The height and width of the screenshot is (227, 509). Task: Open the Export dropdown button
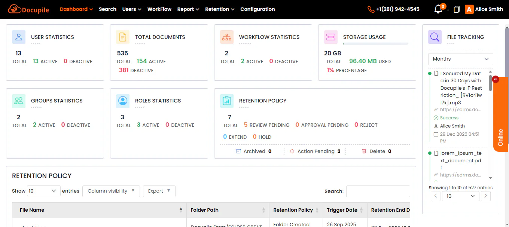159,191
